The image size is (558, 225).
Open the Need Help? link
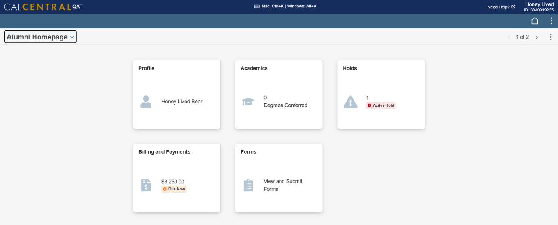tap(501, 7)
